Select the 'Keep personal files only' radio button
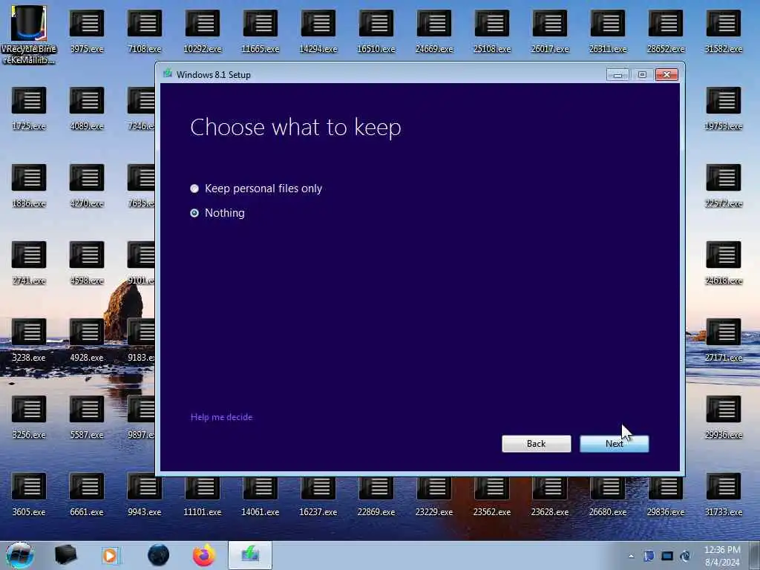This screenshot has height=570, width=760. pyautogui.click(x=194, y=189)
